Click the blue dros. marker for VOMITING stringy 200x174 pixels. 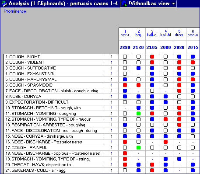pos(179,159)
